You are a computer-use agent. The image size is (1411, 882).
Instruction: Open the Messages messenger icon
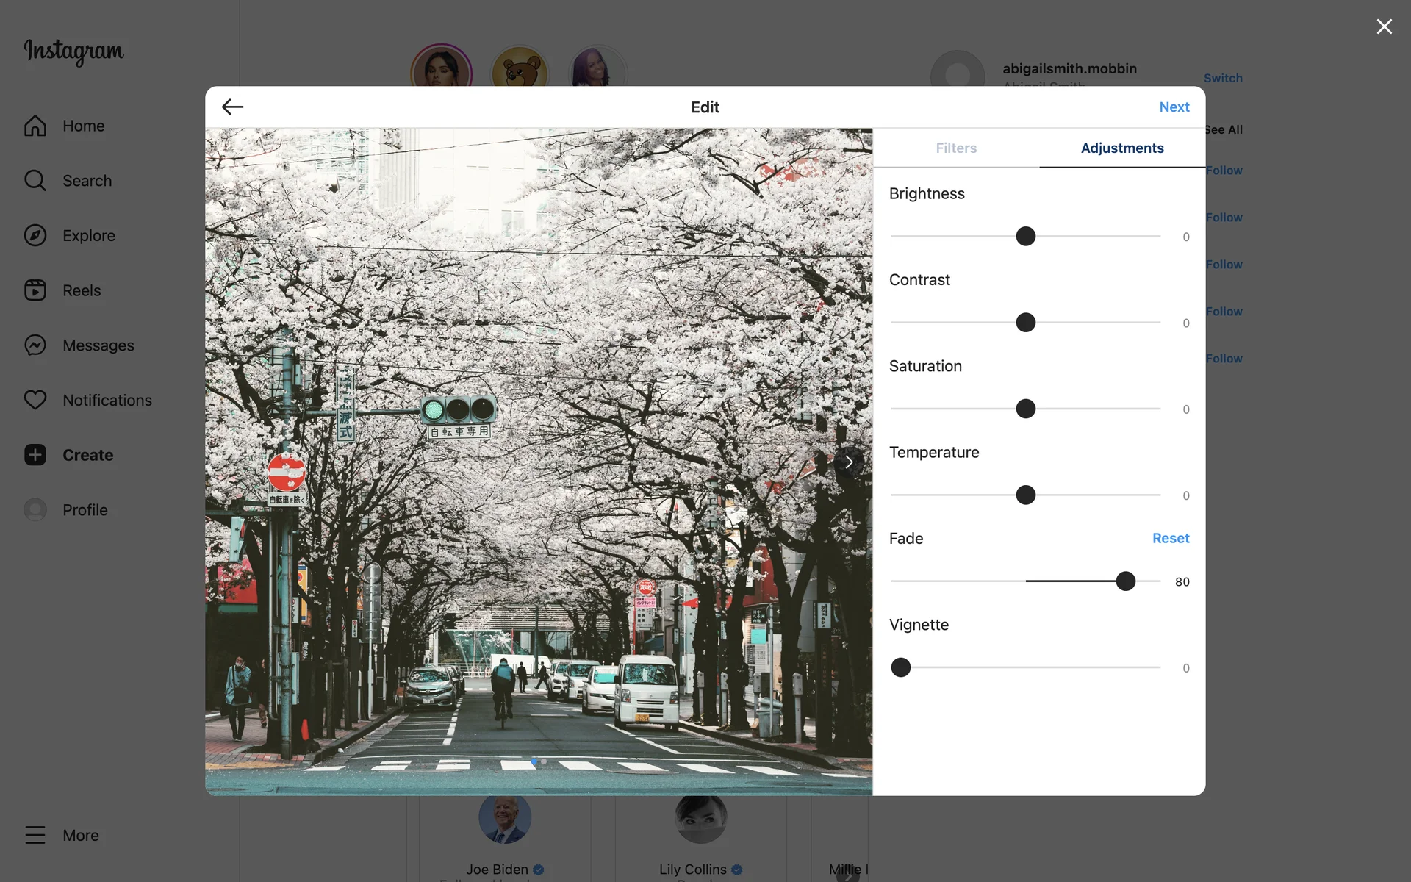coord(35,345)
